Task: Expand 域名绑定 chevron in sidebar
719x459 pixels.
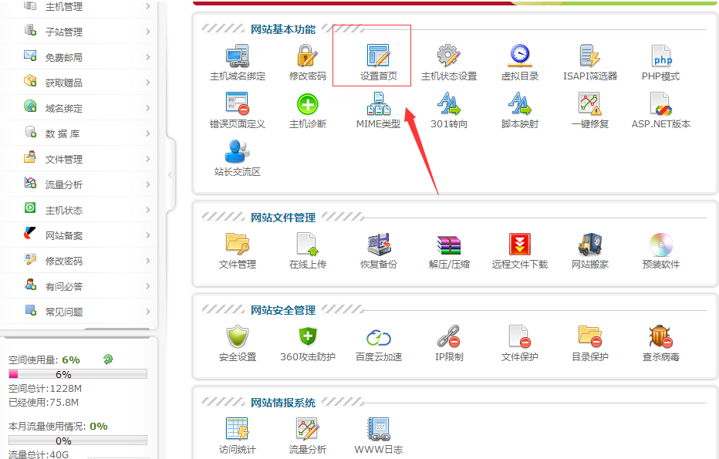Action: [147, 108]
